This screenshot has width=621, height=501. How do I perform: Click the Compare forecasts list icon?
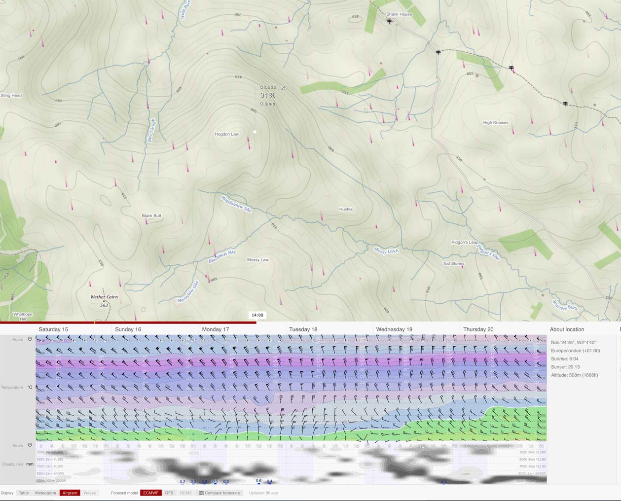point(201,493)
